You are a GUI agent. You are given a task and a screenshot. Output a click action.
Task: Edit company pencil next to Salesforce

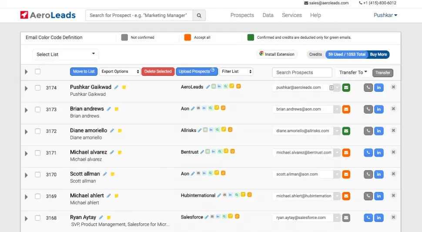[206, 217]
